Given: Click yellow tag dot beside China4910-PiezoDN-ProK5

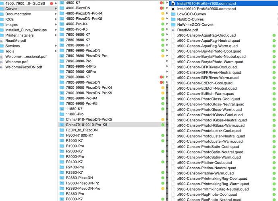Looking at the screenshot, I should click(163, 119).
